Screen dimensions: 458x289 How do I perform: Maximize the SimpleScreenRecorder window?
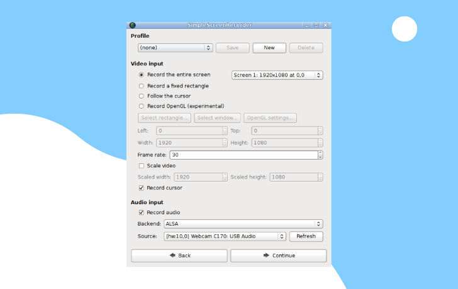(316, 25)
